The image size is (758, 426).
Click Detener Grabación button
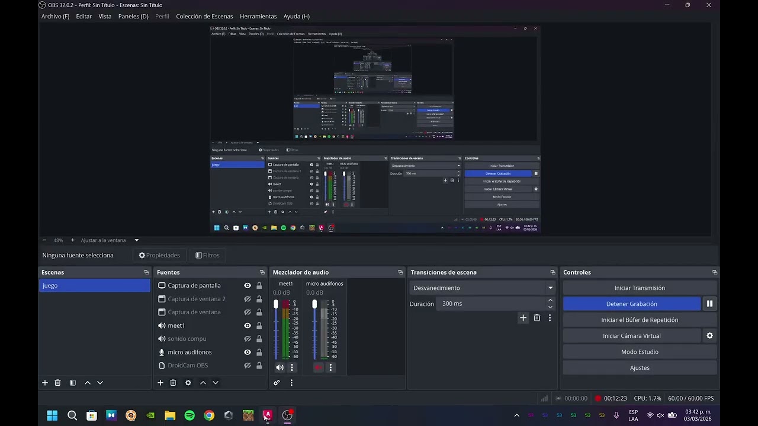631,304
